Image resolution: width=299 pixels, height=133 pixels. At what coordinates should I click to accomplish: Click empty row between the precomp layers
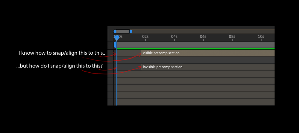pyautogui.click(x=195, y=60)
